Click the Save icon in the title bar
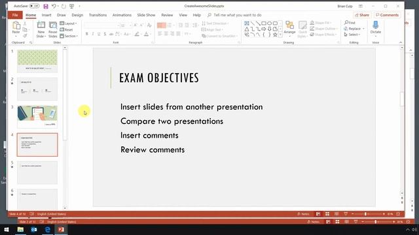The width and height of the screenshot is (419, 235). 46,6
